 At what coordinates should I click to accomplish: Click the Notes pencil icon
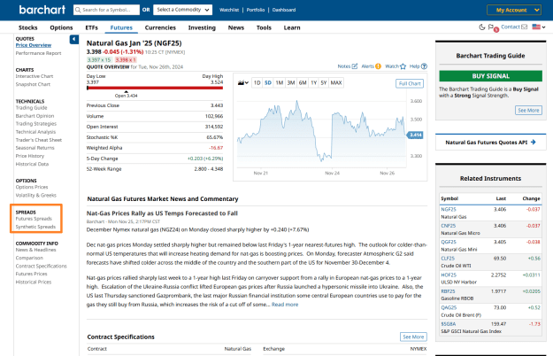tap(355, 66)
